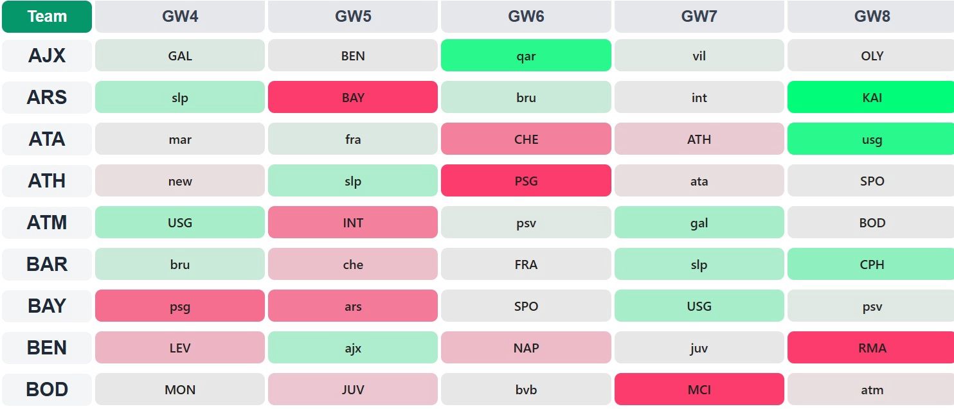Viewport: 954px width, 409px height.
Task: Click the ATM team row label
Action: tap(47, 223)
